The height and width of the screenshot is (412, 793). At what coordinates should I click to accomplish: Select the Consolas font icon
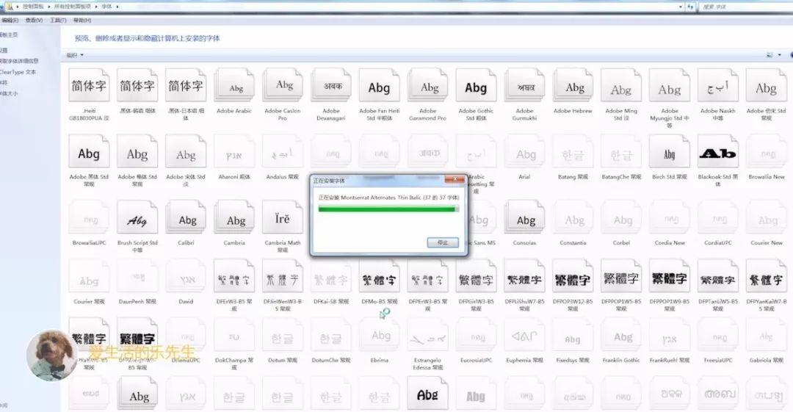[x=524, y=217]
